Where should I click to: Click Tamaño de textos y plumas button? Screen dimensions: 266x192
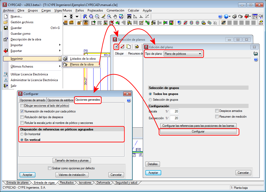[72, 160]
